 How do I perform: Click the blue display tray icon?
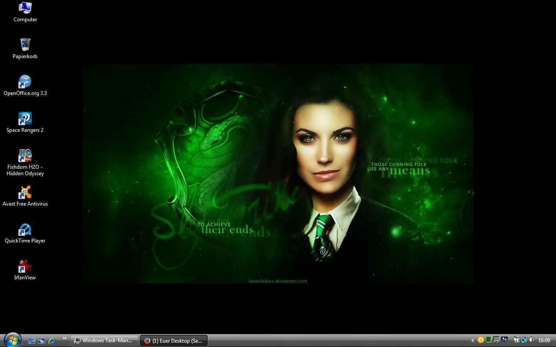click(504, 340)
